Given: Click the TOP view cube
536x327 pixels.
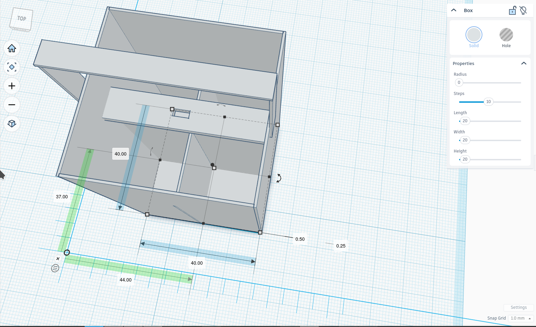Looking at the screenshot, I should pos(21,20).
